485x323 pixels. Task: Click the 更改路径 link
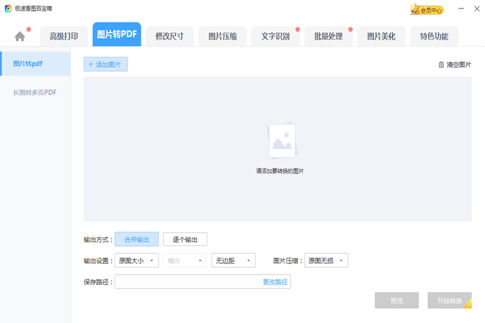click(x=275, y=282)
